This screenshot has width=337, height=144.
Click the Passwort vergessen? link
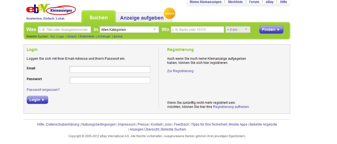[x=43, y=90]
